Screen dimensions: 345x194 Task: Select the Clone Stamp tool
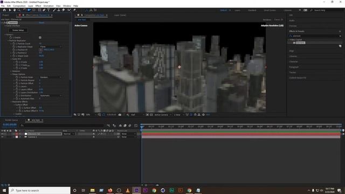(x=59, y=10)
